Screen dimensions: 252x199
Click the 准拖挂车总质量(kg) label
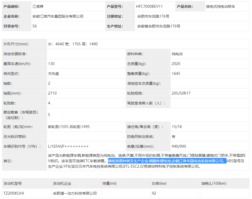tap(144, 83)
